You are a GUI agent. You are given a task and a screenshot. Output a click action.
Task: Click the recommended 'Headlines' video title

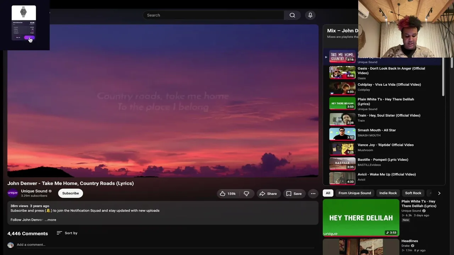point(410,241)
